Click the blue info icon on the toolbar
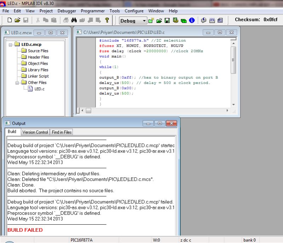This screenshot has height=243, width=283. pyautogui.click(x=191, y=20)
